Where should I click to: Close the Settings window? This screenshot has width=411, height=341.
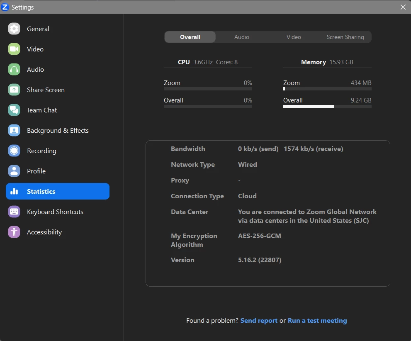click(x=403, y=7)
